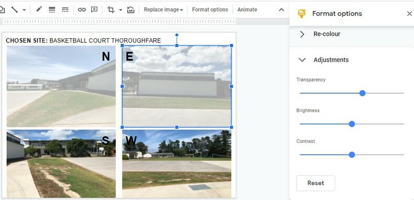This screenshot has height=200, width=414.
Task: Click the right-middle resize handle of E image
Action: (232, 86)
